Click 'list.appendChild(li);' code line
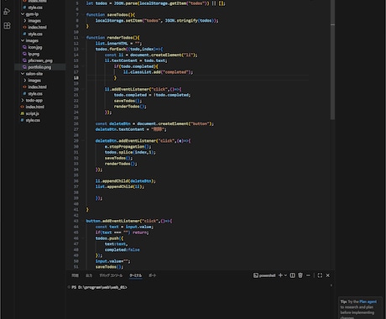The width and height of the screenshot is (386, 319). click(x=120, y=186)
